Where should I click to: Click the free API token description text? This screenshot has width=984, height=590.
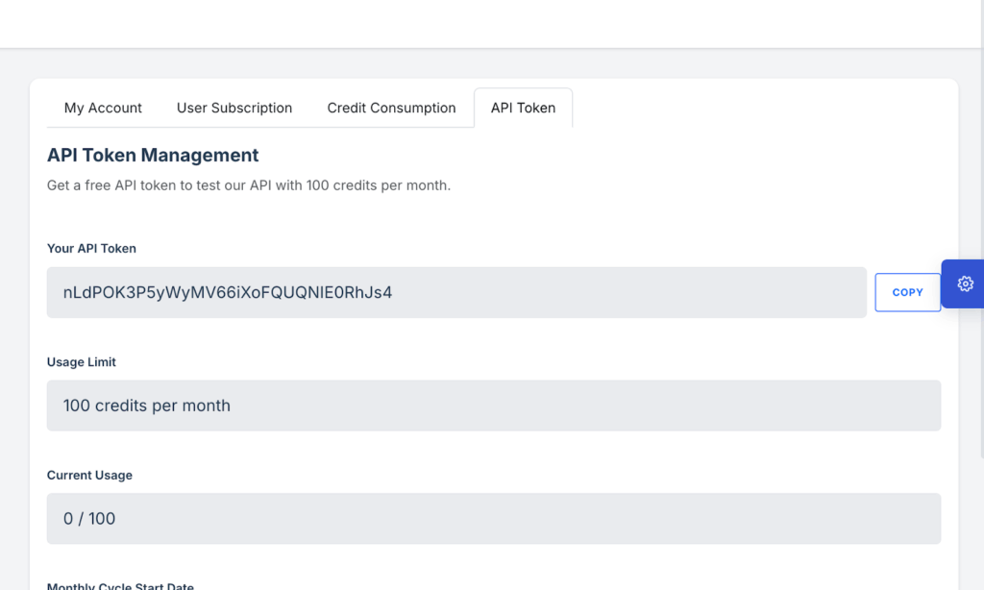tap(248, 184)
